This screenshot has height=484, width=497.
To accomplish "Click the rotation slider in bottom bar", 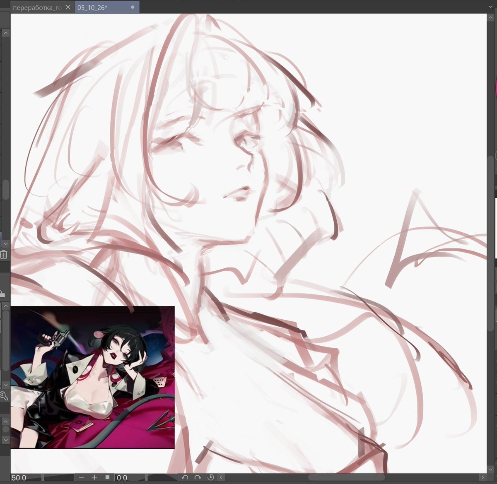I will pos(162,477).
